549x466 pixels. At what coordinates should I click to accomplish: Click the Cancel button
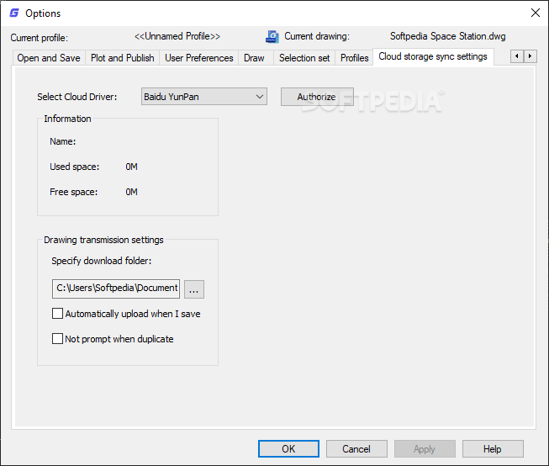coord(356,449)
